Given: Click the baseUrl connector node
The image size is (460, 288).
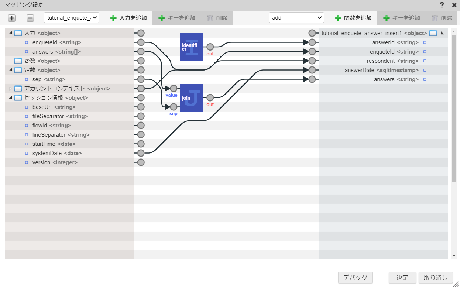Looking at the screenshot, I should coord(141,107).
